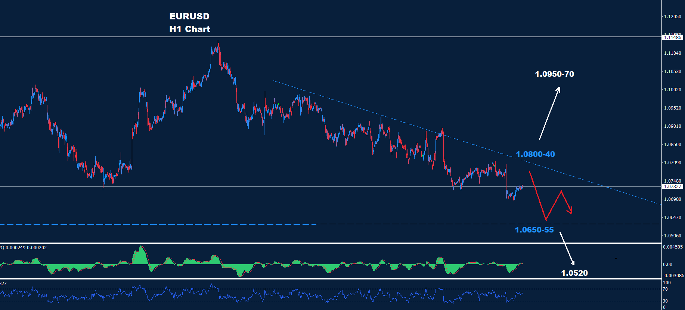The height and width of the screenshot is (310, 685).
Task: Click the tallest green MACD histogram peak
Action: pyautogui.click(x=141, y=255)
